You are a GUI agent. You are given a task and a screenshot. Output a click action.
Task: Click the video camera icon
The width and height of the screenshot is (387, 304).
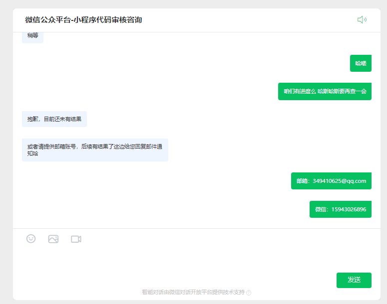[x=76, y=239]
